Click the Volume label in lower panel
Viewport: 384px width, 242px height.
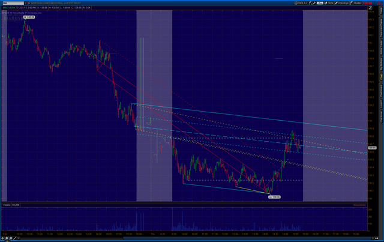tap(8, 205)
